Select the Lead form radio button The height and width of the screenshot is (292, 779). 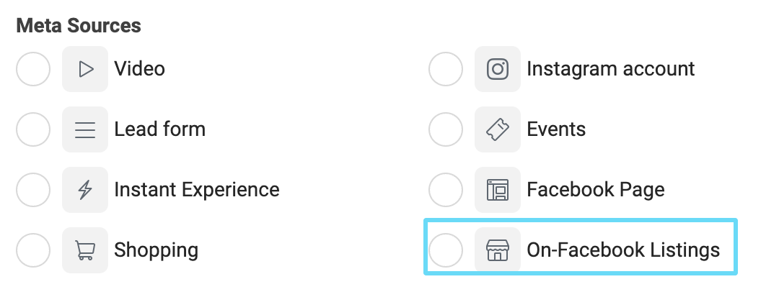tap(33, 129)
